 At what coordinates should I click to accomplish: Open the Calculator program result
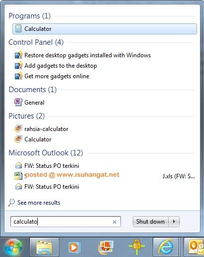coord(104,29)
